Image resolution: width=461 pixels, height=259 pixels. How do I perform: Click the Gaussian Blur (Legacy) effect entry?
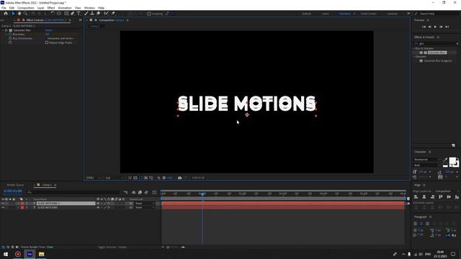pyautogui.click(x=438, y=60)
